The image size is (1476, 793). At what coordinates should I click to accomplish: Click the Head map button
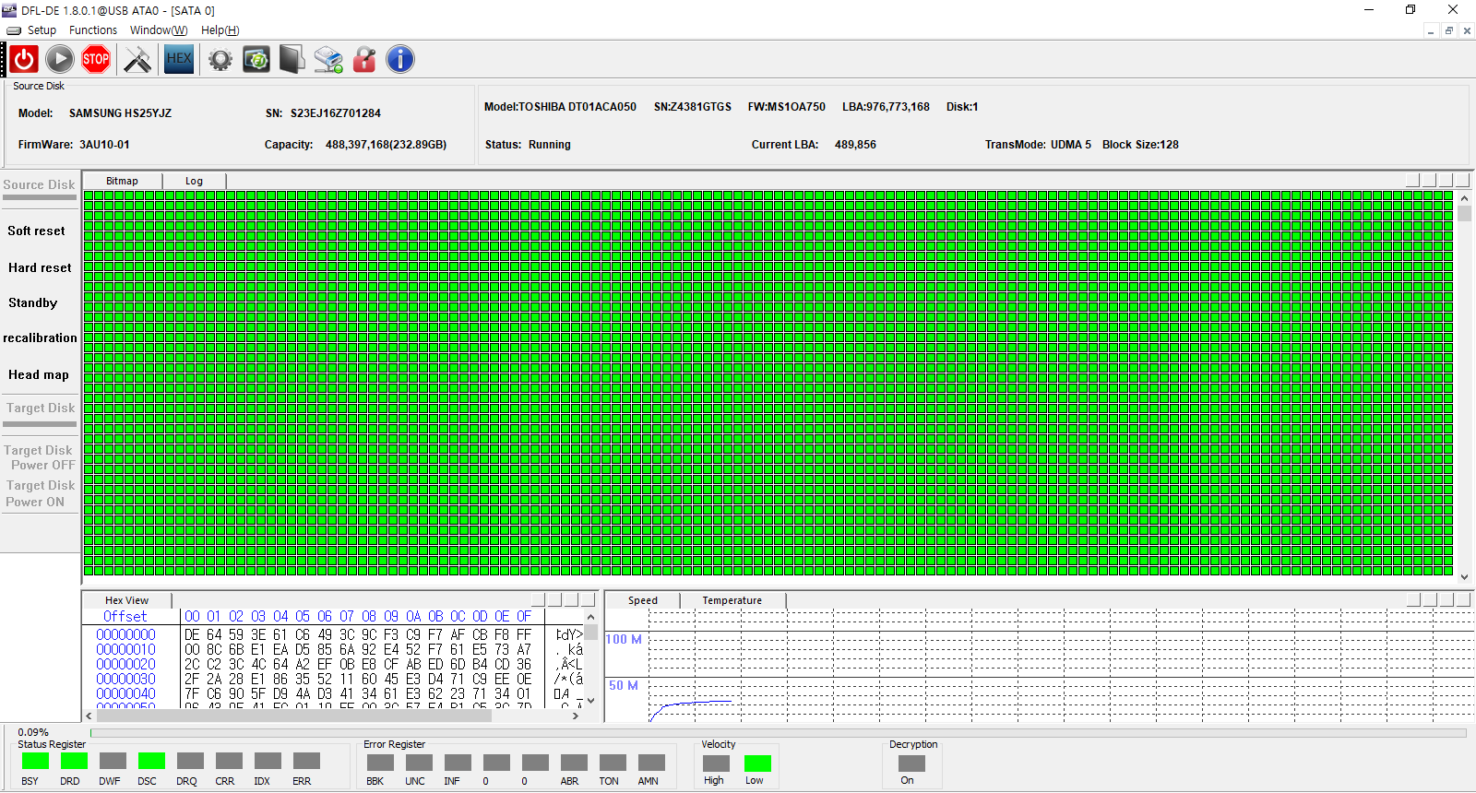coord(39,375)
